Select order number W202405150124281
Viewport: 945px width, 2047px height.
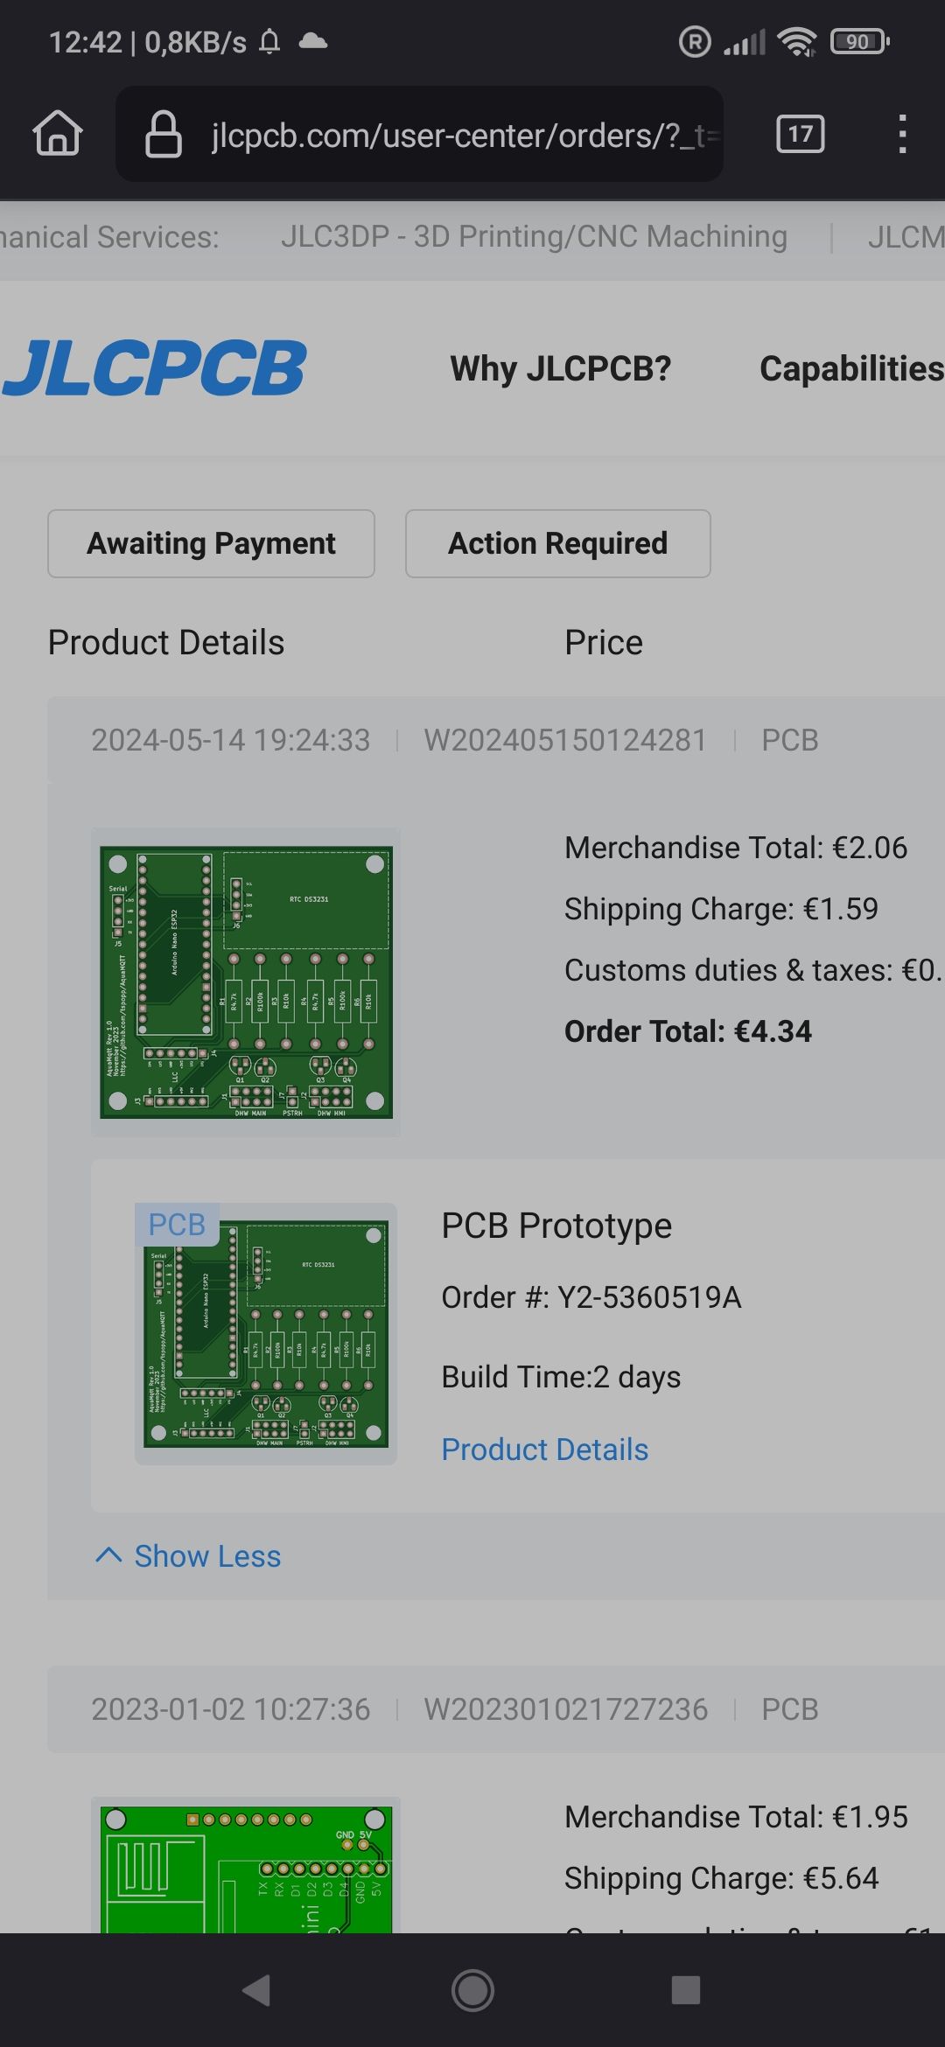(x=565, y=740)
